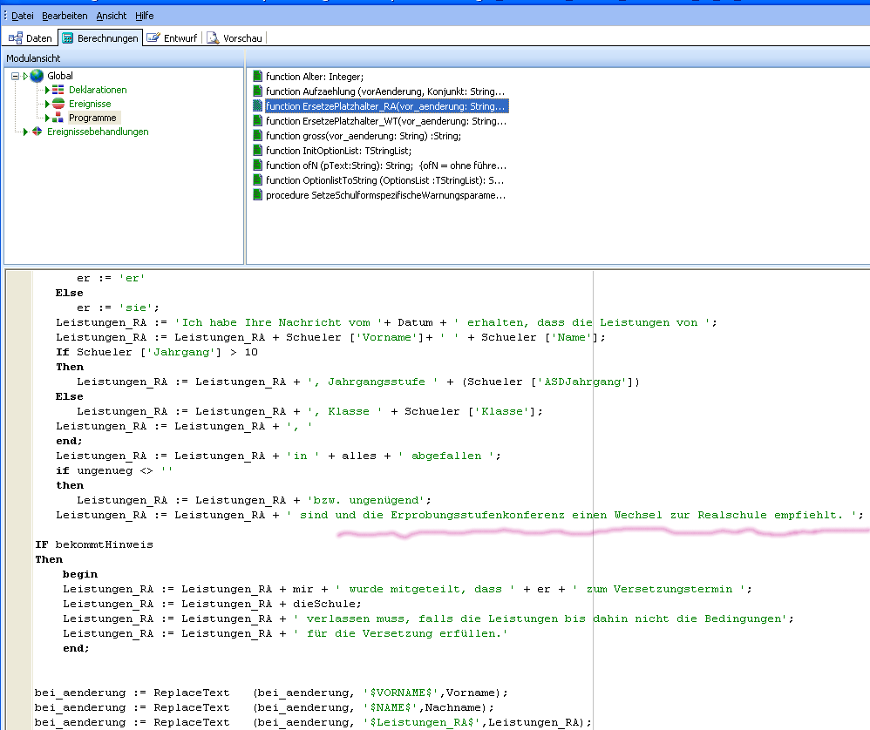
Task: Collapse the Global tree node
Action: tap(16, 76)
